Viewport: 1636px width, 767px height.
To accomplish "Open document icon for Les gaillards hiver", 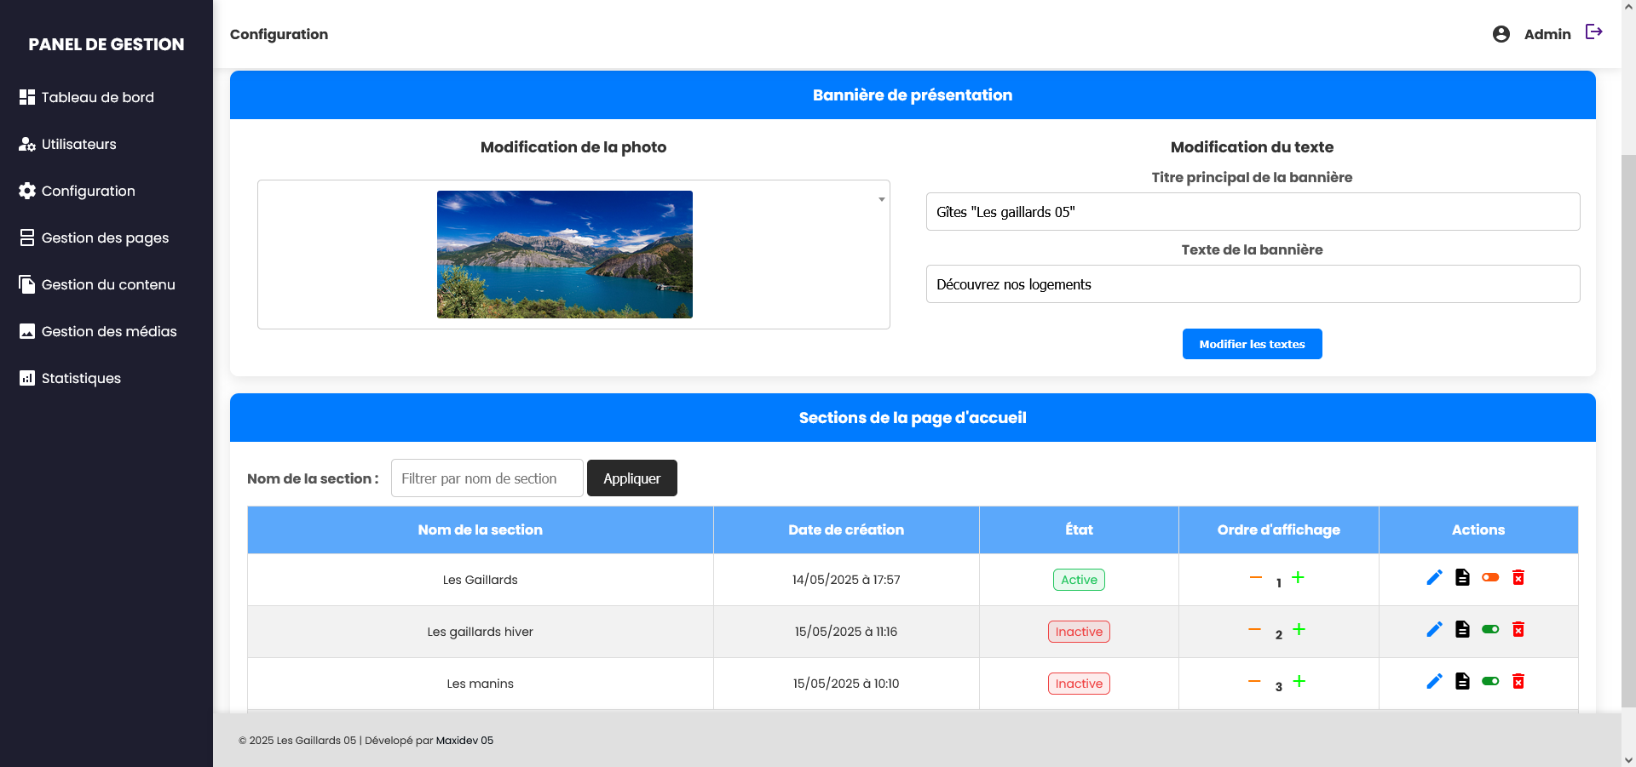I will (1462, 629).
